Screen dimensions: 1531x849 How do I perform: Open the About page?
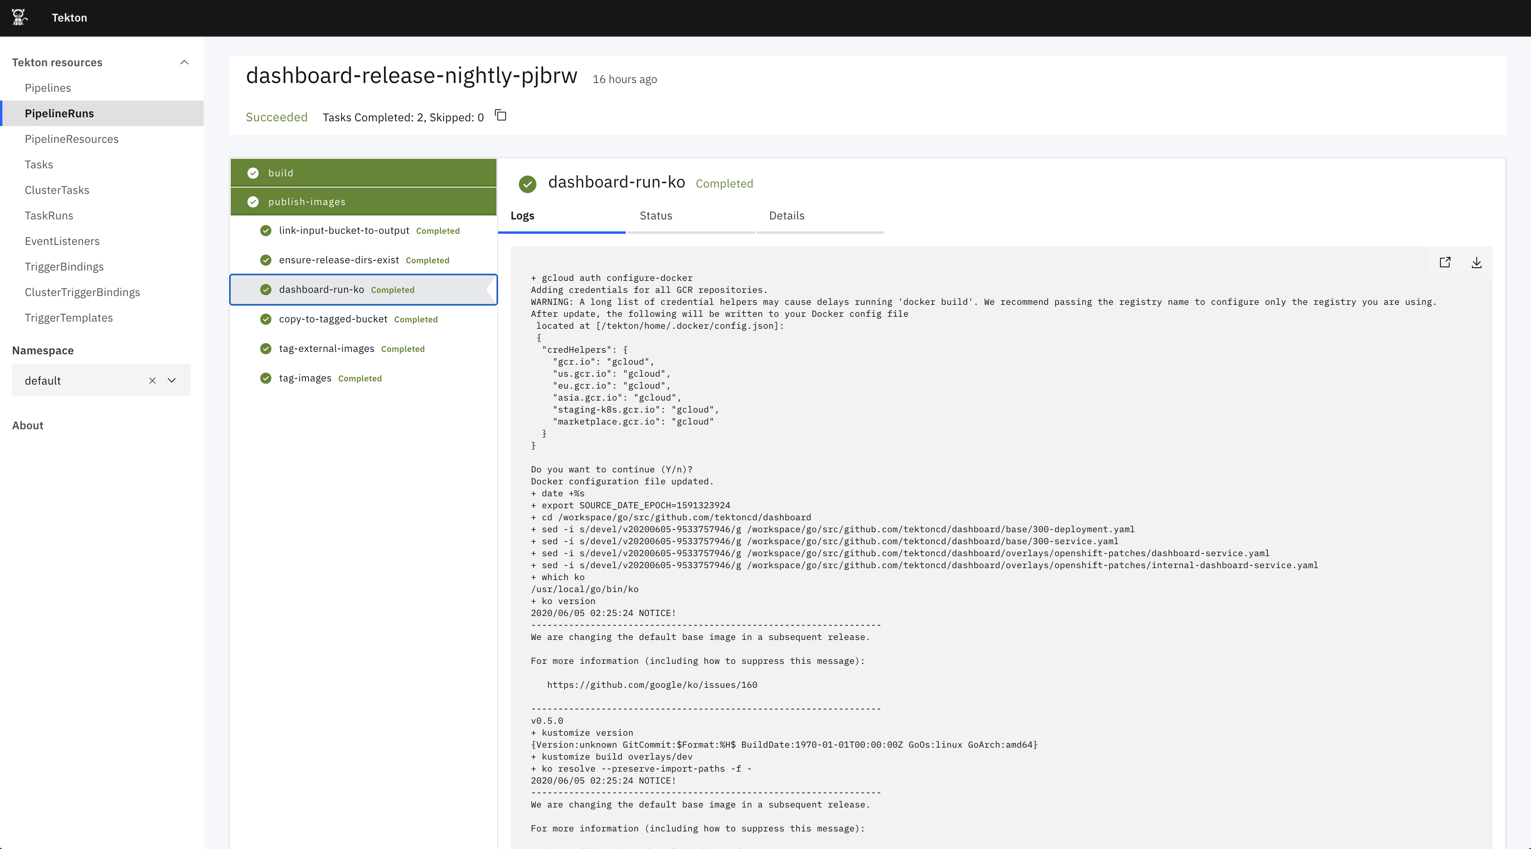(28, 425)
